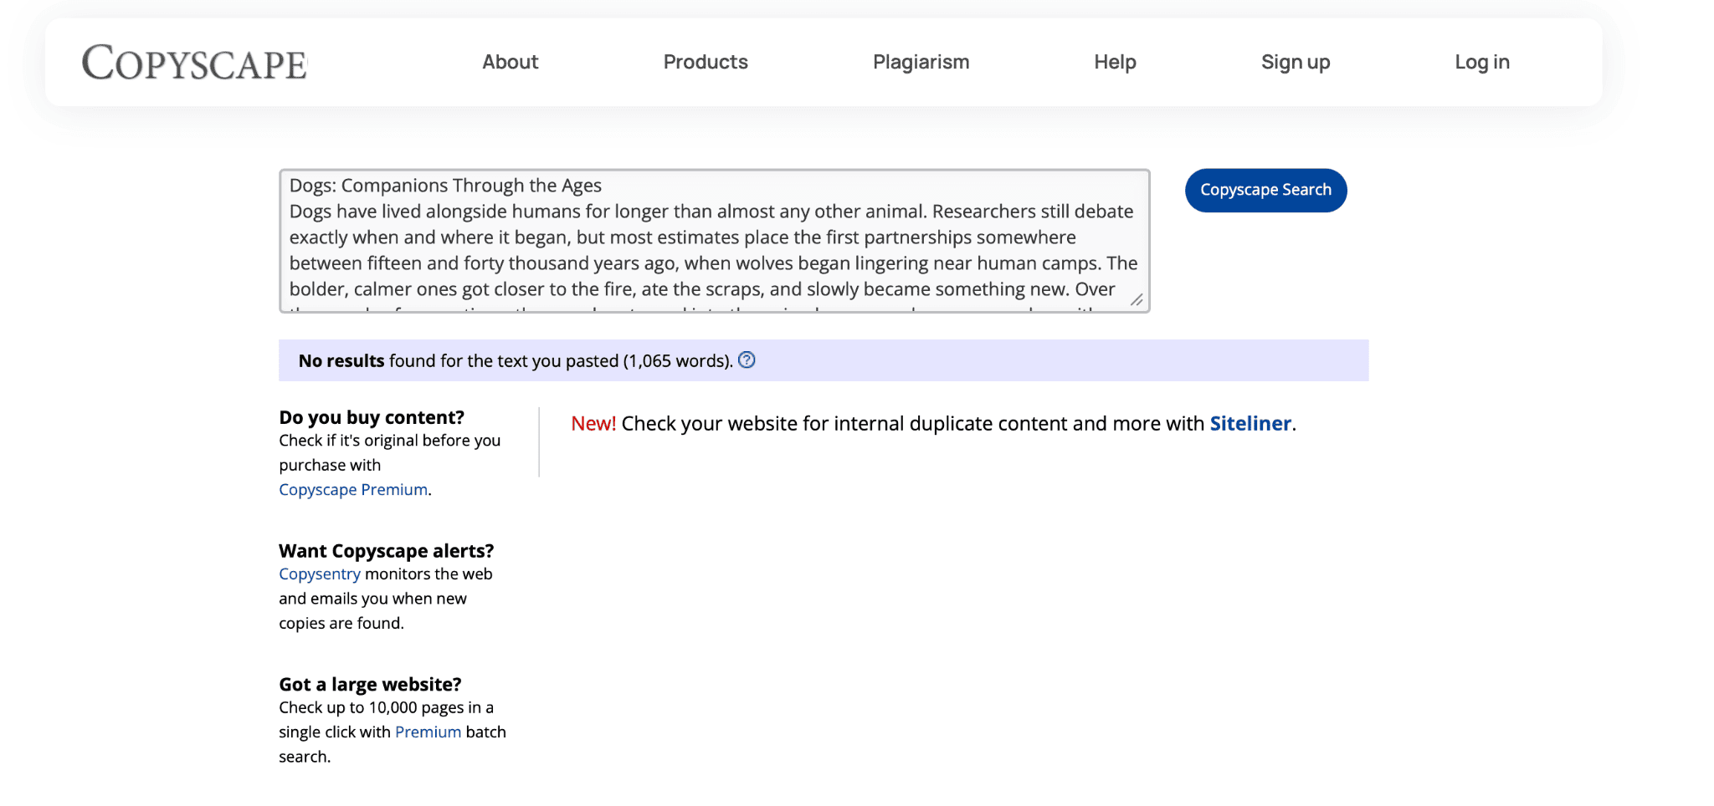Open the Copysentry link

coord(320,574)
